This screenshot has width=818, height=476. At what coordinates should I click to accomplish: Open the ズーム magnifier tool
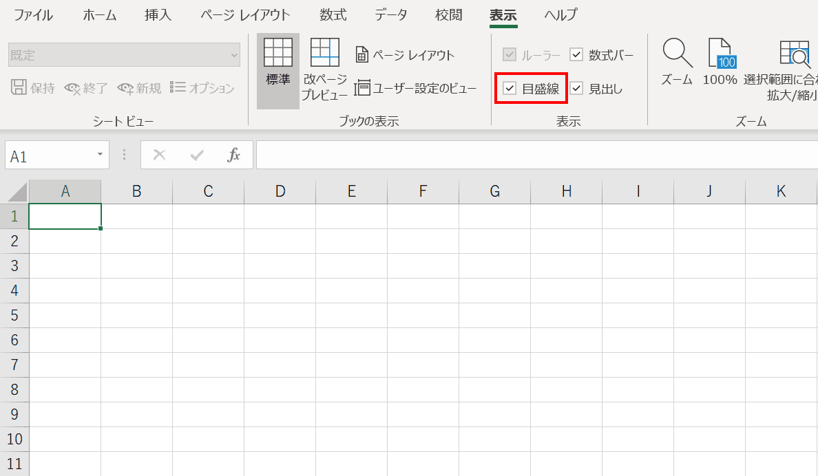point(677,61)
